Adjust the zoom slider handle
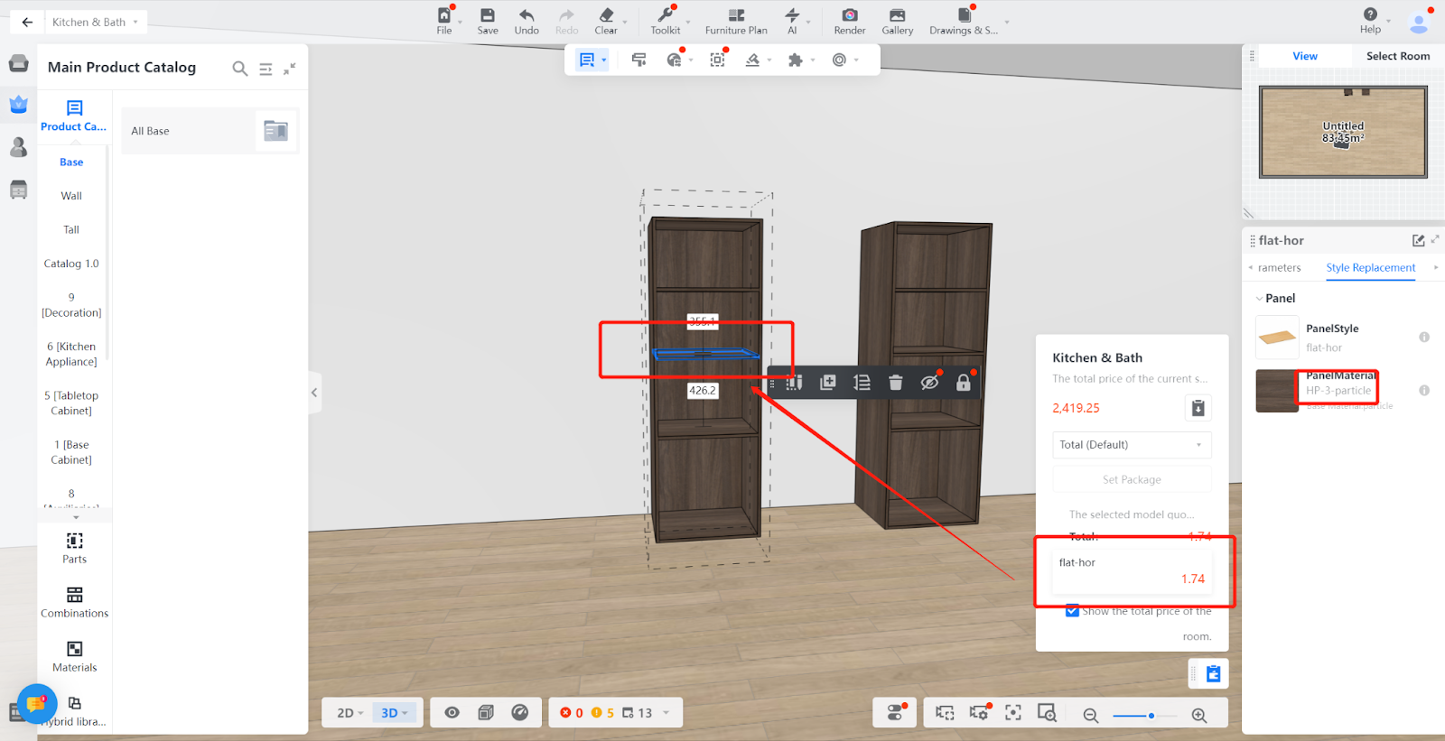Screen dimensions: 1445x741 [1151, 716]
